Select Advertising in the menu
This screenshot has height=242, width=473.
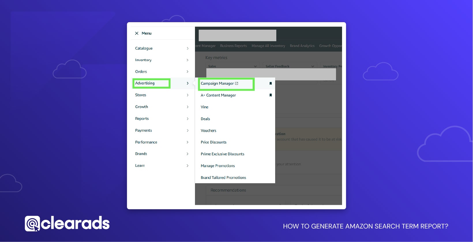(145, 83)
